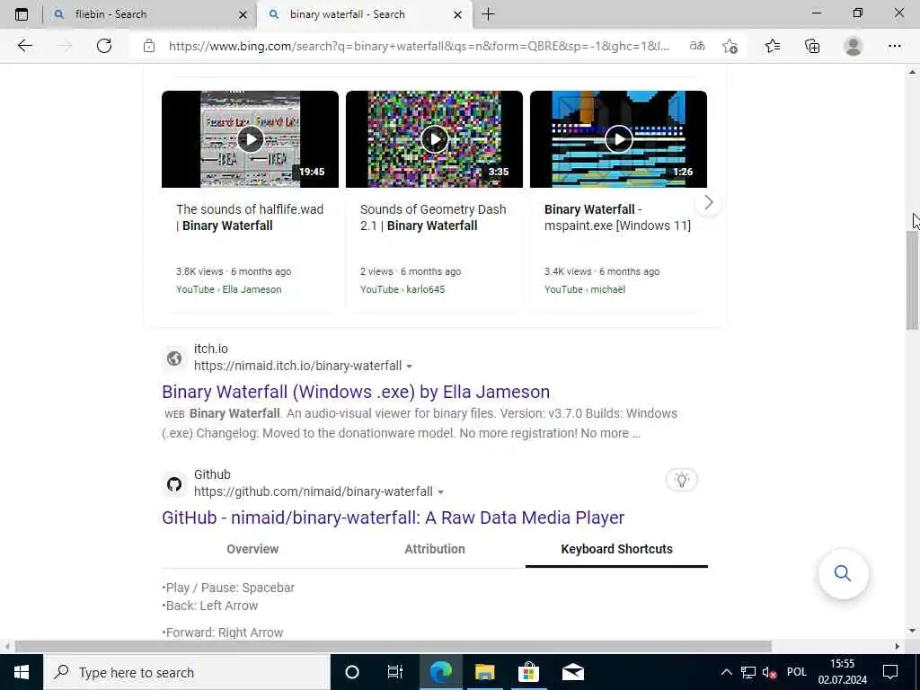Select the Keyboard Shortcuts tab
Image resolution: width=920 pixels, height=690 pixels.
point(616,549)
